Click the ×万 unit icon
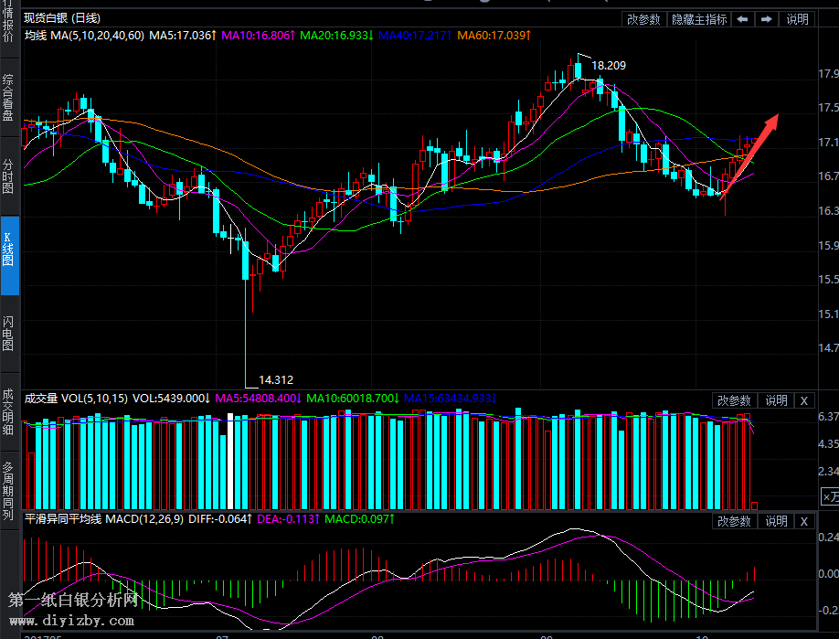This screenshot has height=639, width=839. coord(829,496)
